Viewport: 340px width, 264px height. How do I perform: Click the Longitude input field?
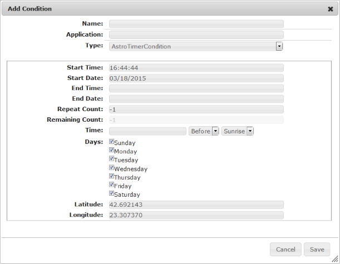[x=196, y=215]
